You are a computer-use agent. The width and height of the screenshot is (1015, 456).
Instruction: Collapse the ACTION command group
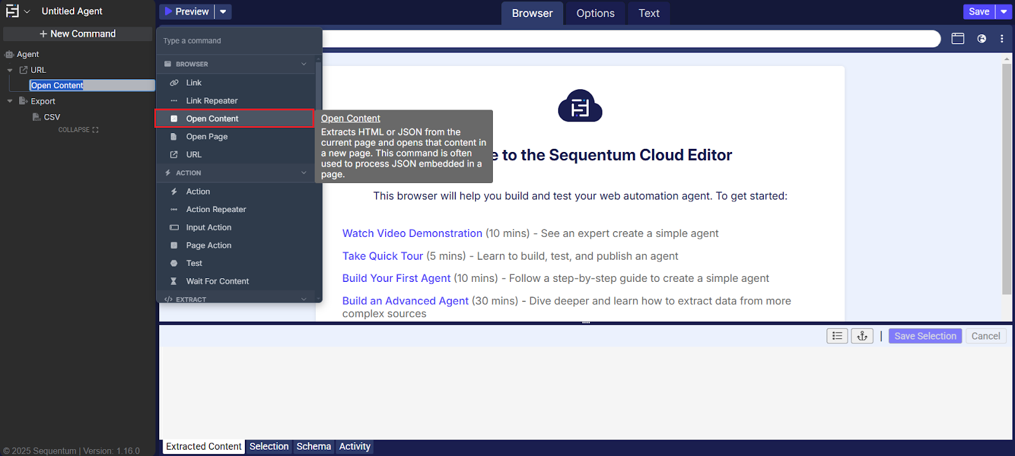pyautogui.click(x=304, y=173)
